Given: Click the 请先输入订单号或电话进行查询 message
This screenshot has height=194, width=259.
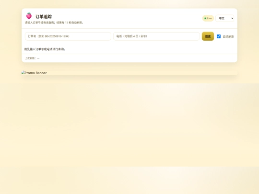Looking at the screenshot, I should [45, 49].
